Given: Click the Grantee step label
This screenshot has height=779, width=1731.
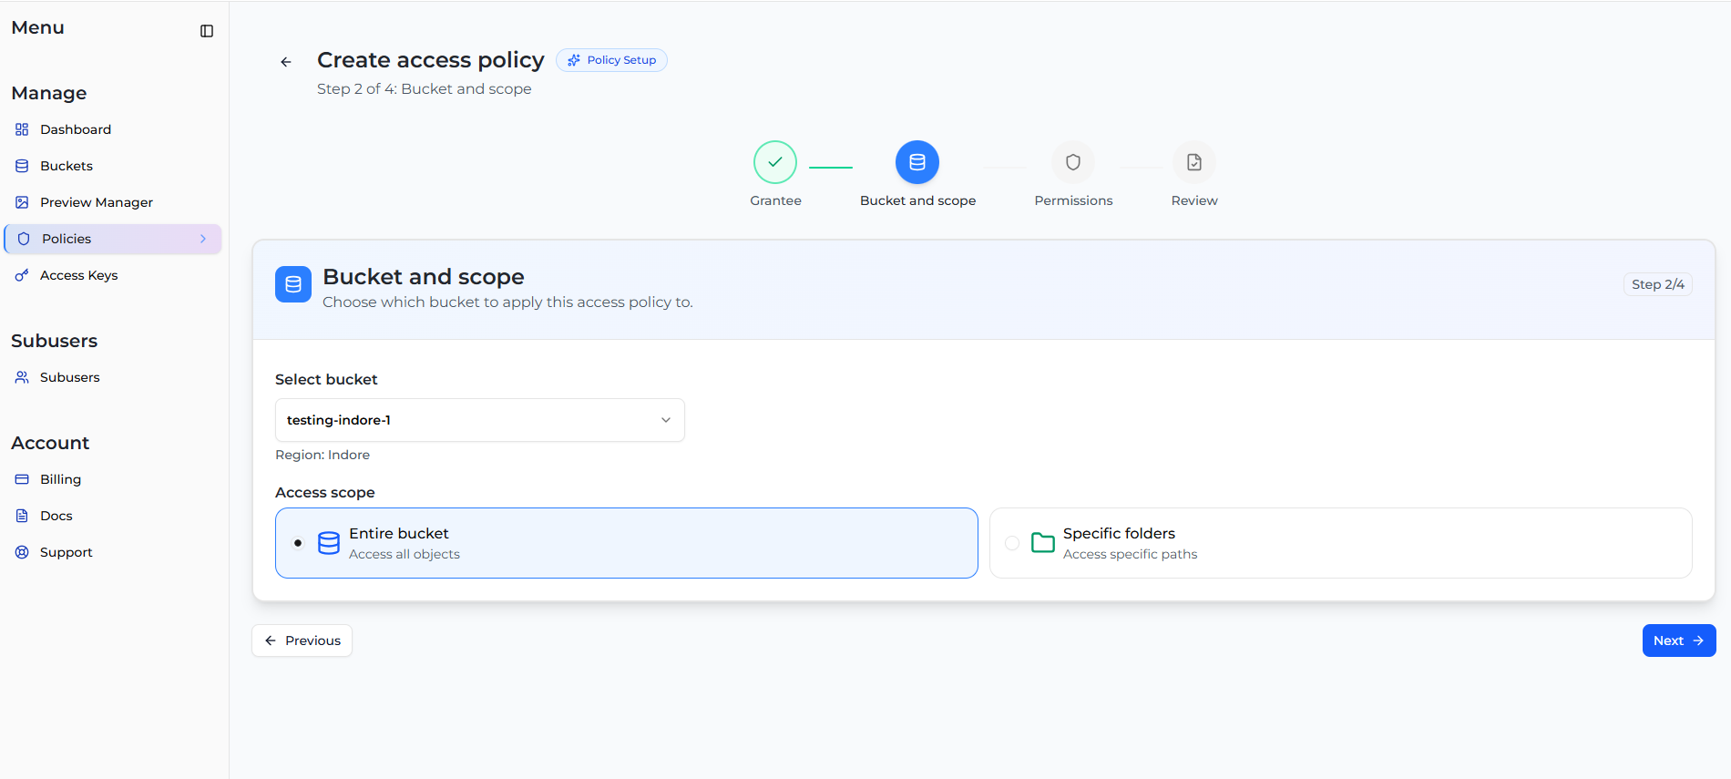Looking at the screenshot, I should [775, 200].
